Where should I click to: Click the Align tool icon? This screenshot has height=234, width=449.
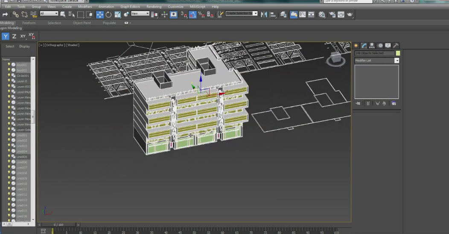click(x=273, y=14)
